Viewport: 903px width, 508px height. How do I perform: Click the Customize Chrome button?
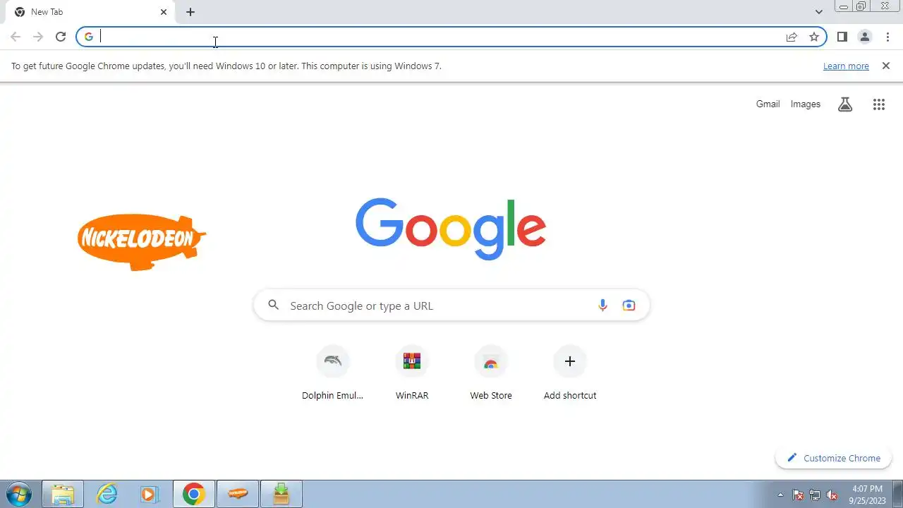(833, 458)
